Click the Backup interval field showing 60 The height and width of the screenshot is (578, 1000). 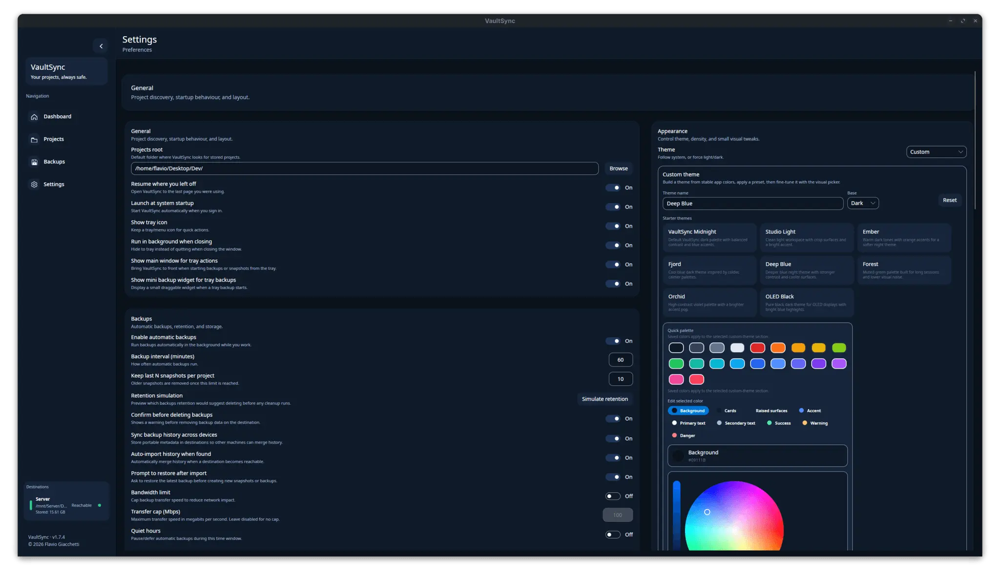click(x=620, y=360)
